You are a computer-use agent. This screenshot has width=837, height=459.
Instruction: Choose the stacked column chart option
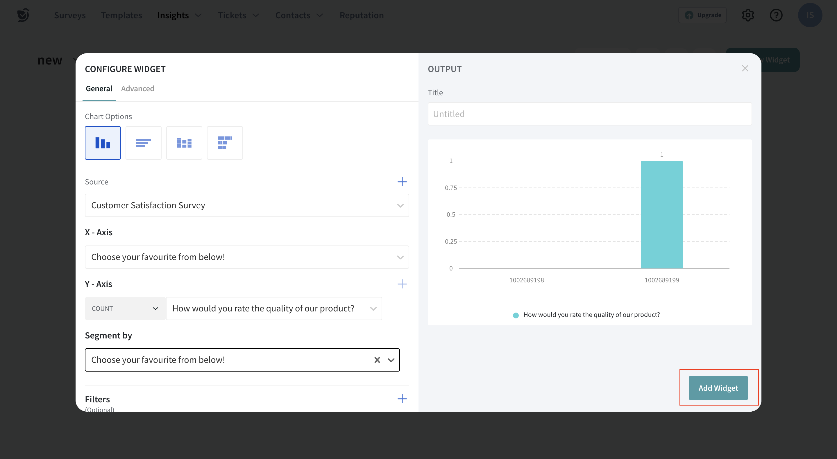coord(184,143)
